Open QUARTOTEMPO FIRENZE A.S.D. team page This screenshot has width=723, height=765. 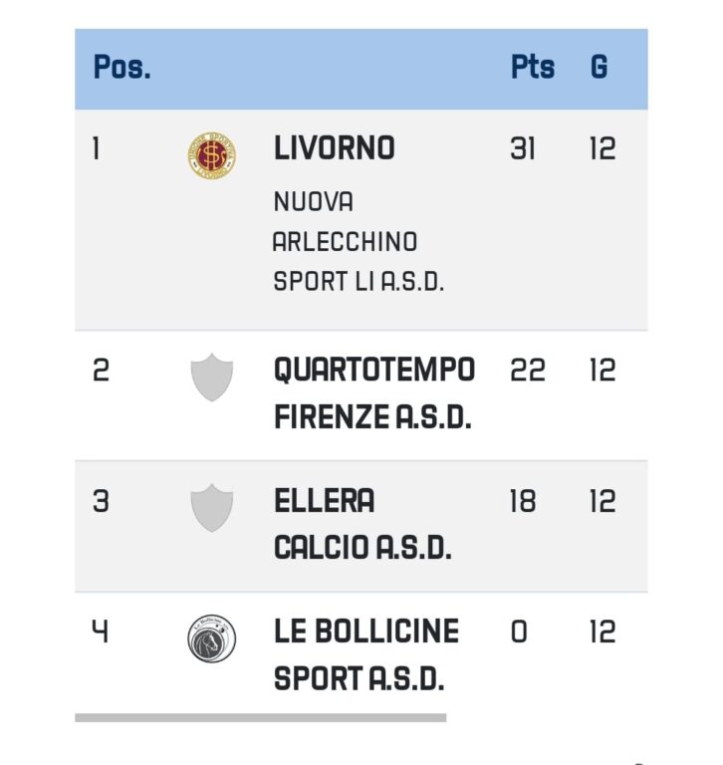373,392
